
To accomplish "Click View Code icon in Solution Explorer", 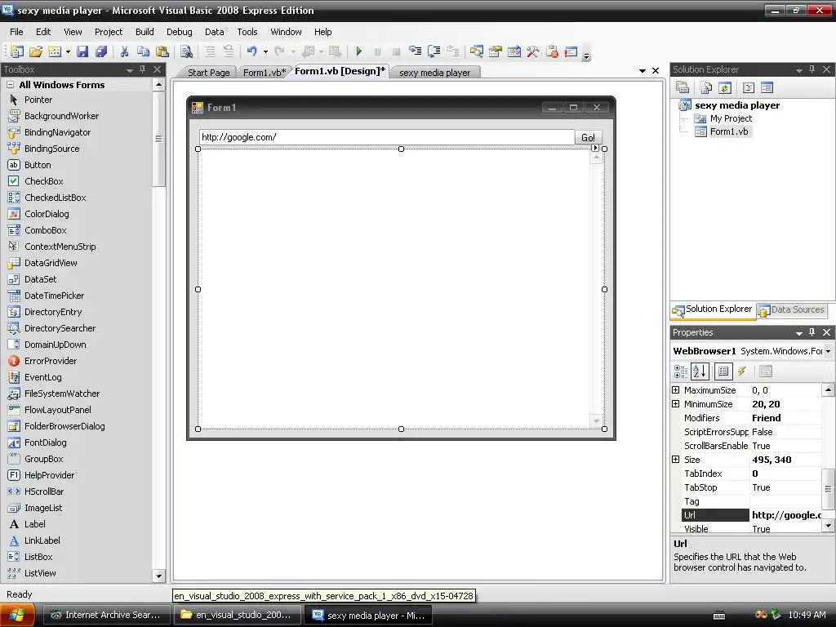I will 749,87.
